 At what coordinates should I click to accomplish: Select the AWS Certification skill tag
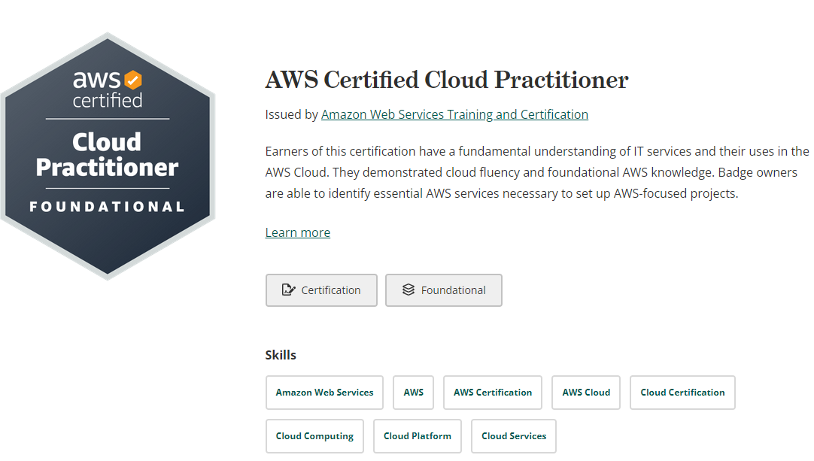[x=492, y=392]
